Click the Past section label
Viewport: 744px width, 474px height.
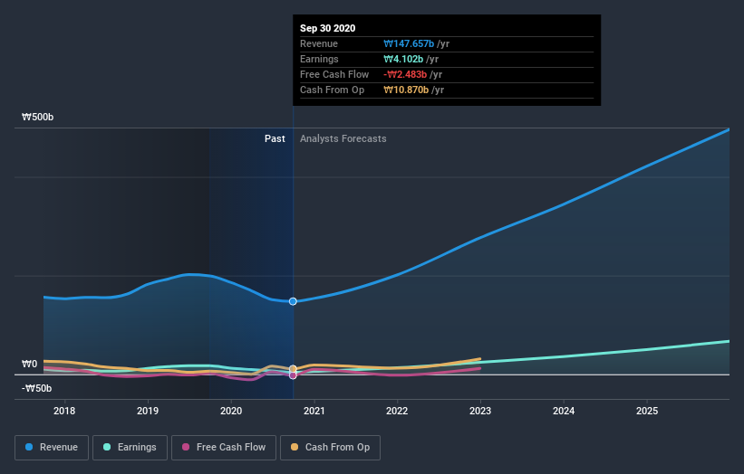[x=275, y=138]
